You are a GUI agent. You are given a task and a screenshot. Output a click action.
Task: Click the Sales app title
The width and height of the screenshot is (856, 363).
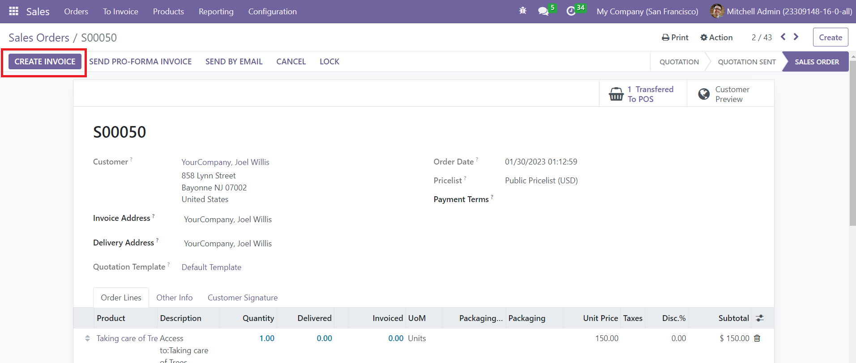tap(38, 12)
